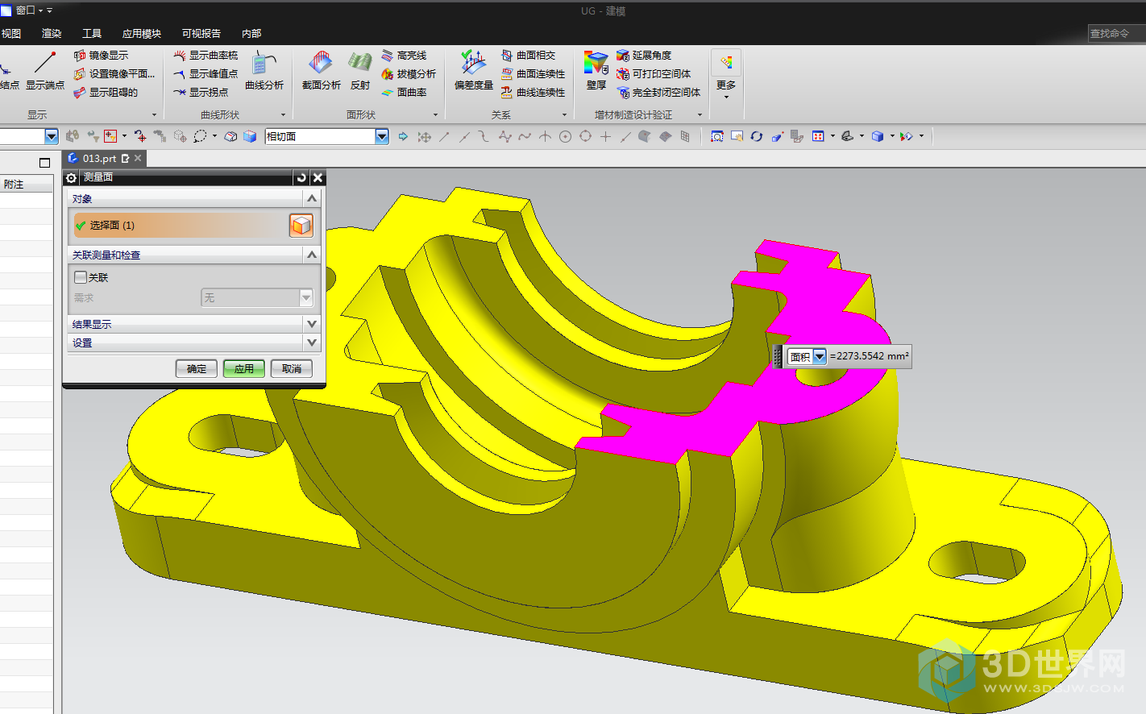Screen dimensions: 1146x714
Task: Toggle the enable snap point arrow icon
Action: 403,137
